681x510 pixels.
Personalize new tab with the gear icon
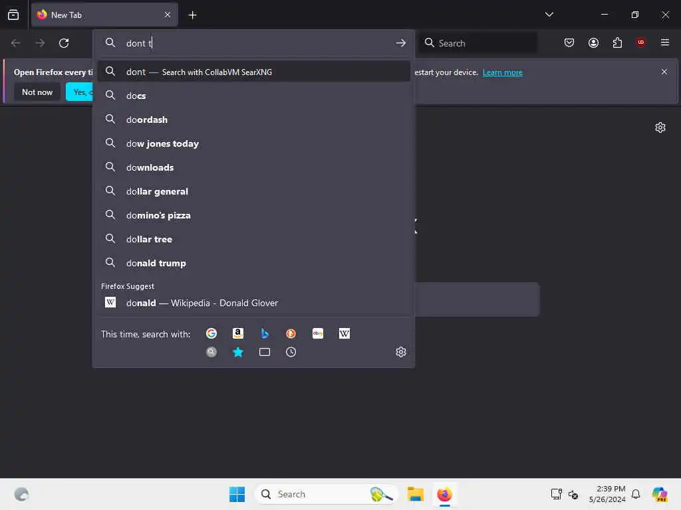point(660,127)
